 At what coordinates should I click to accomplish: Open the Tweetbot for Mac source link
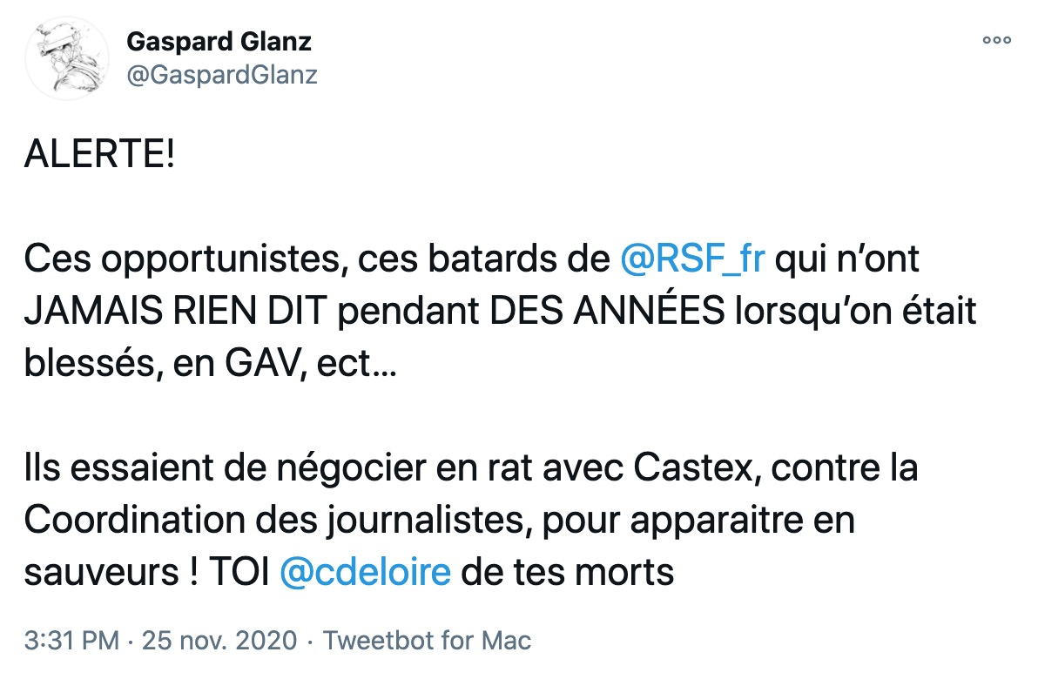427,642
